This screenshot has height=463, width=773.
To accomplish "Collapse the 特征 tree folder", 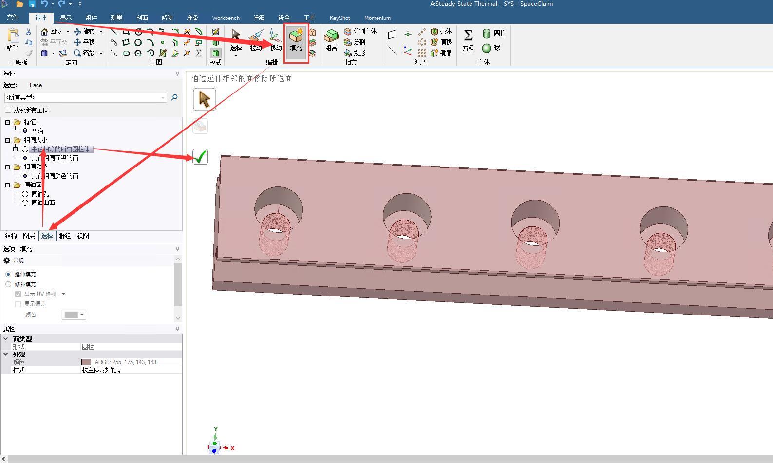I will coord(8,122).
